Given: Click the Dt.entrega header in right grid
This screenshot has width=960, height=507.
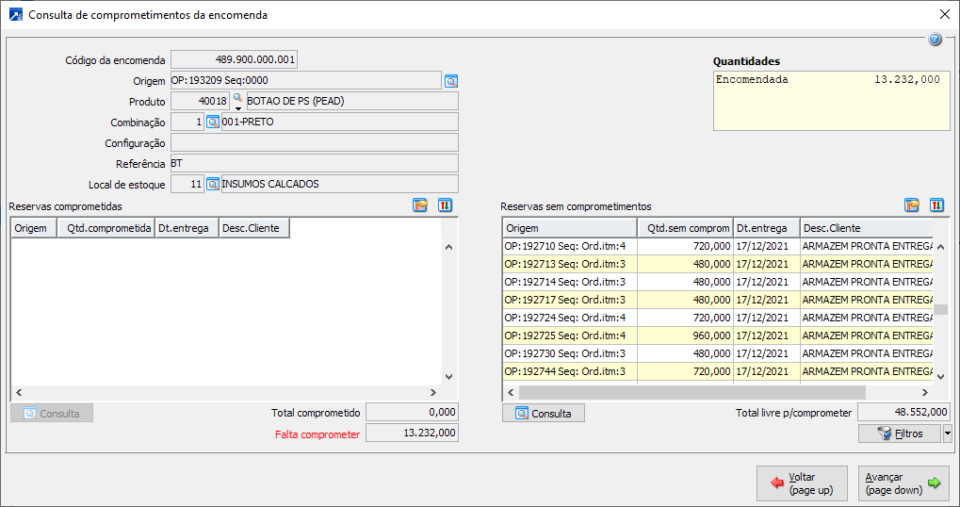Looking at the screenshot, I should tap(764, 228).
